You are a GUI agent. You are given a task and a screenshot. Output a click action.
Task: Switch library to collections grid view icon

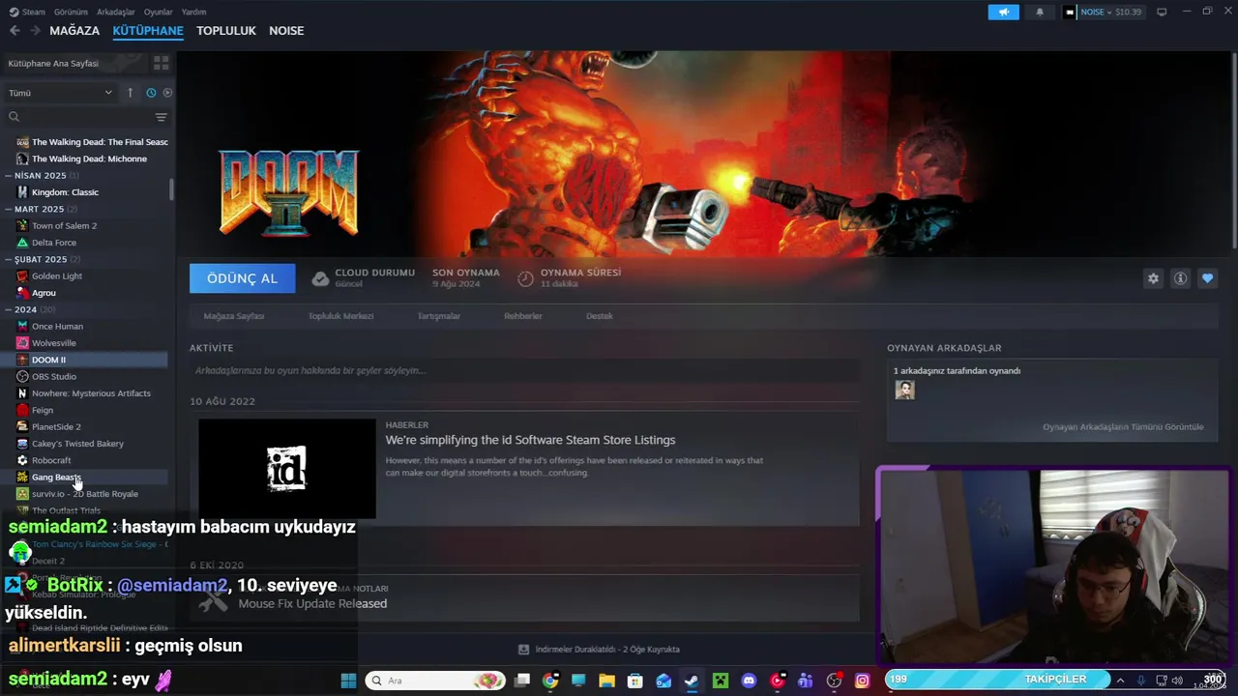click(x=161, y=63)
